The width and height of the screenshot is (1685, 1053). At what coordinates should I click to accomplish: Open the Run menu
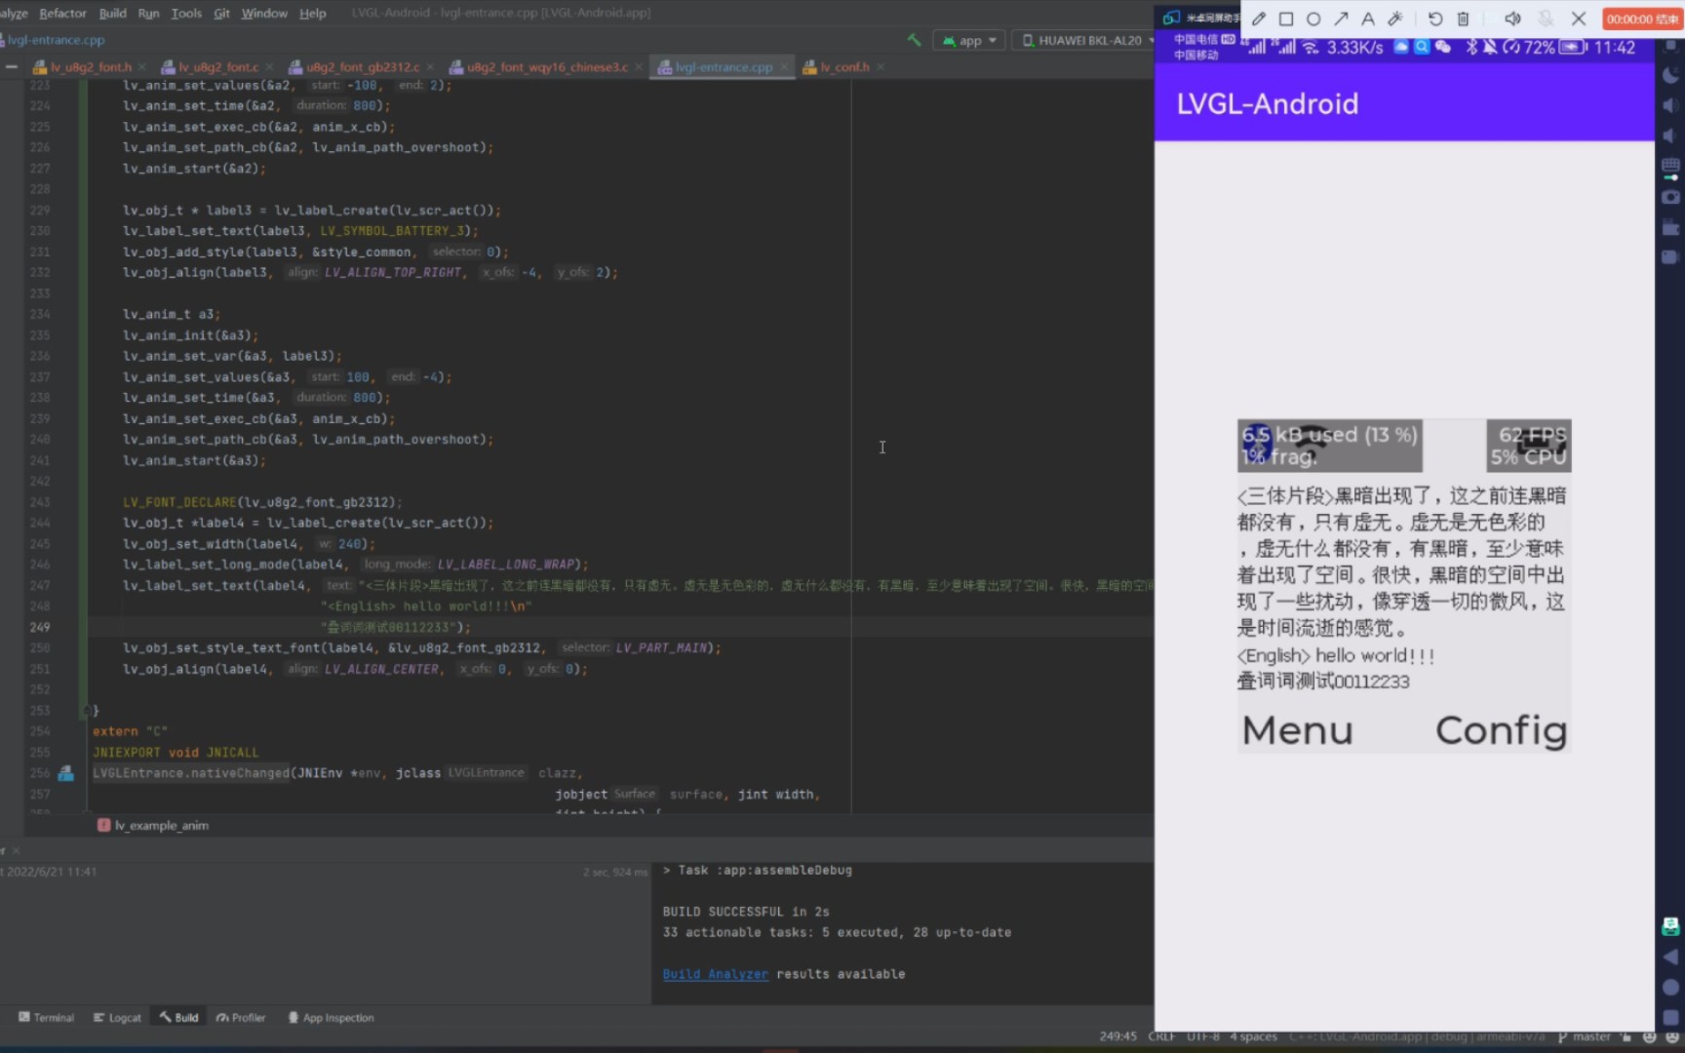point(148,13)
